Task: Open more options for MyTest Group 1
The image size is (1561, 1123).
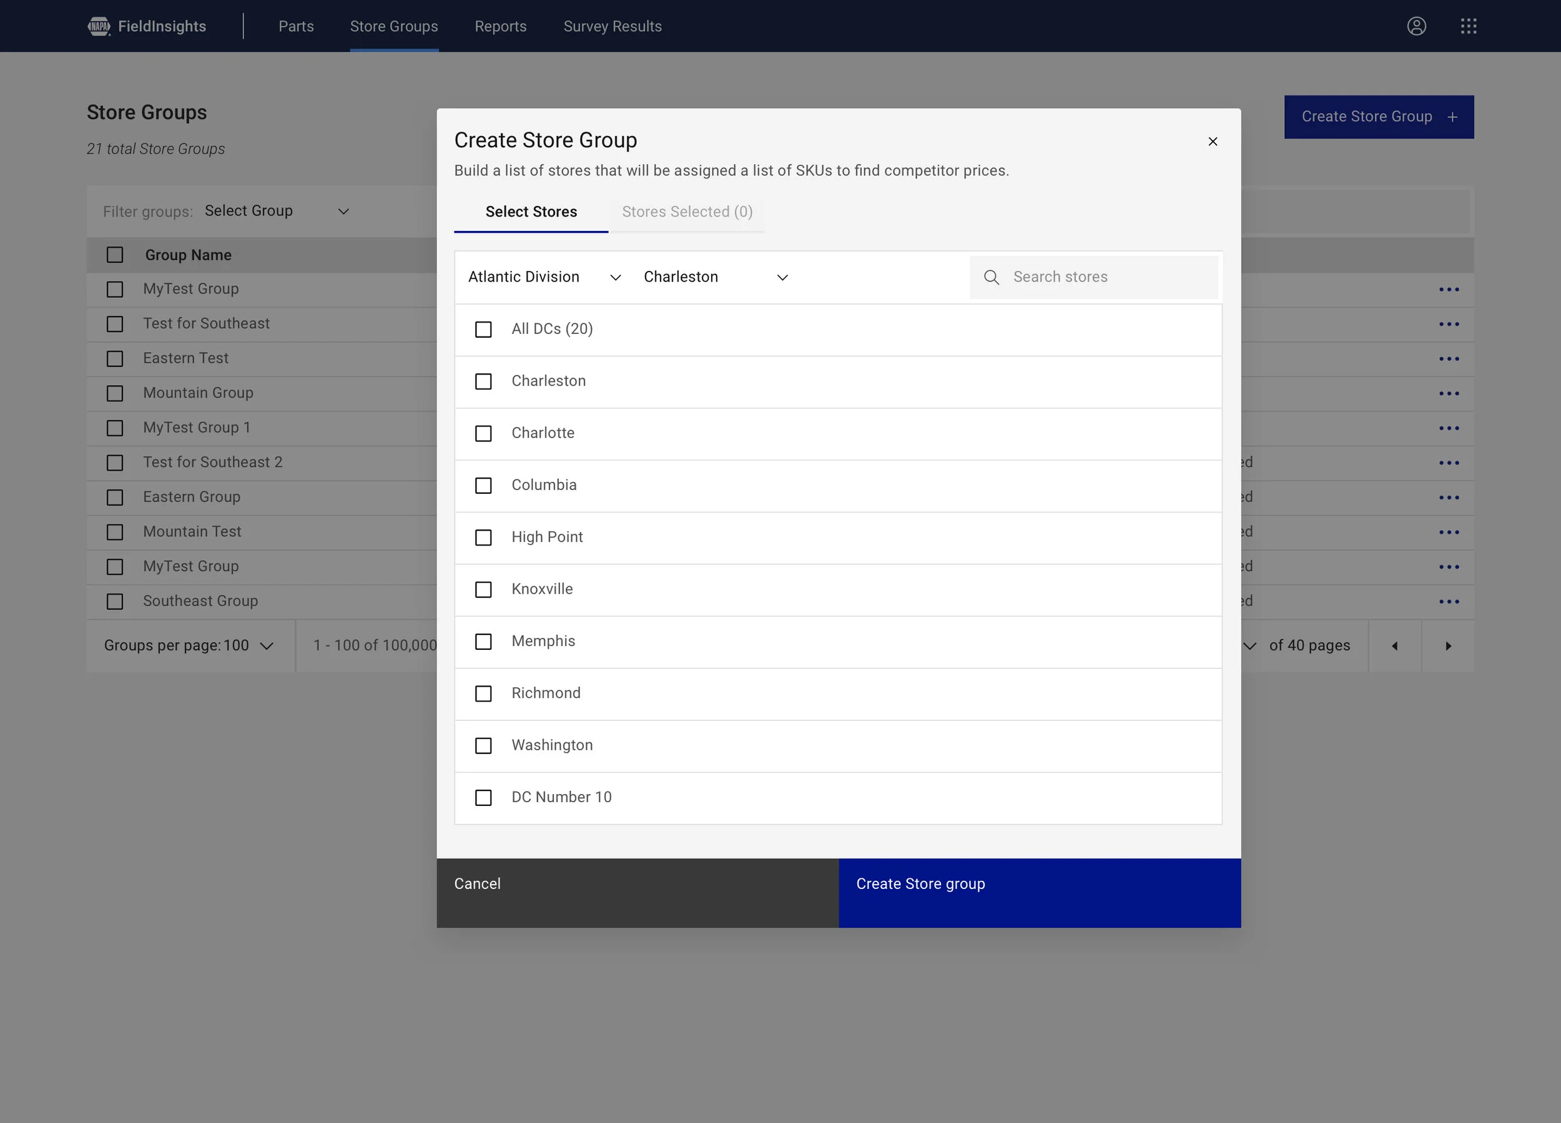Action: [1449, 428]
